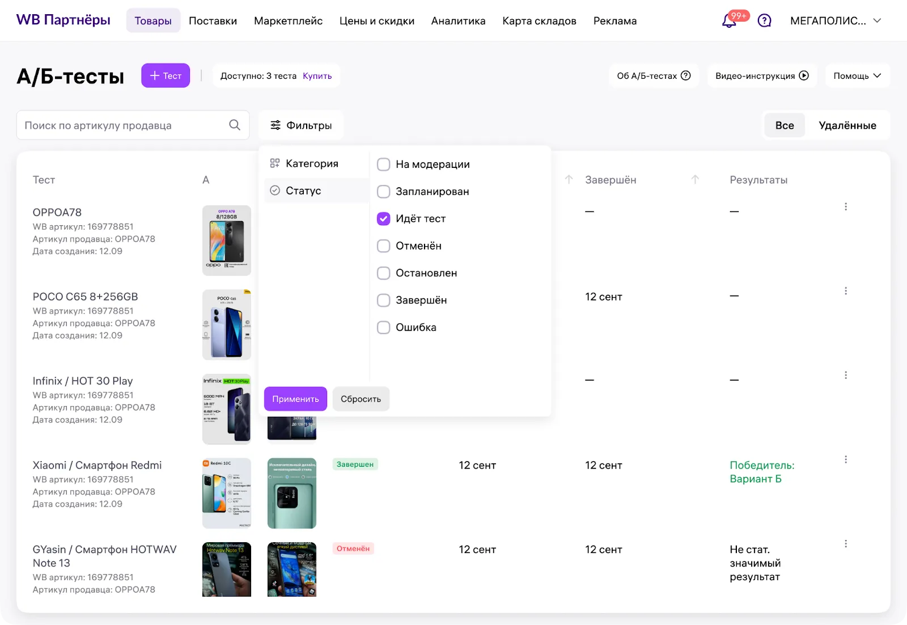The width and height of the screenshot is (907, 625).
Task: Click the search magnifier icon
Action: pyautogui.click(x=235, y=125)
